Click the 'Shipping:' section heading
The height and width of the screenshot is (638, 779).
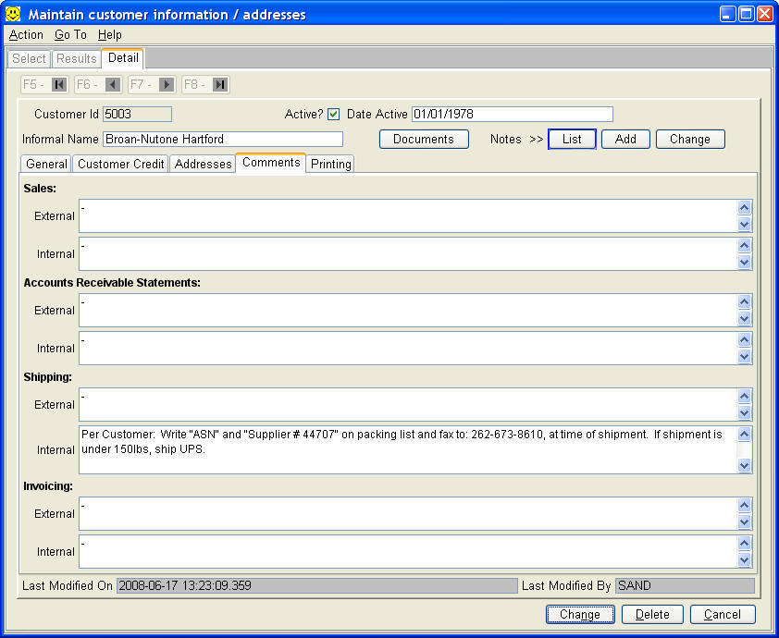point(48,377)
